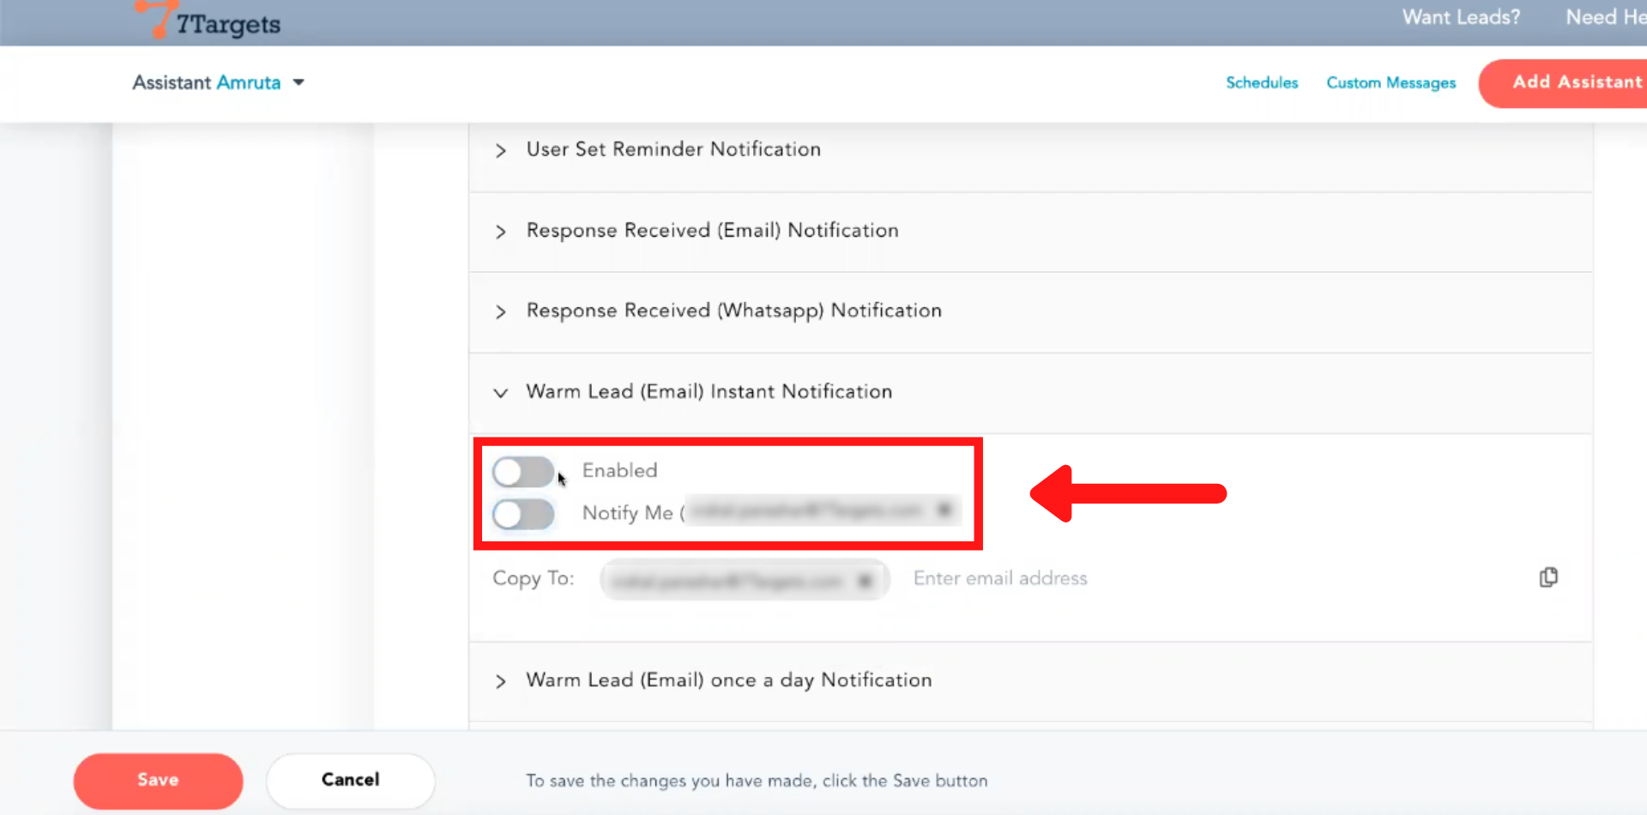This screenshot has width=1647, height=815.
Task: Toggle the Notify Me switch
Action: point(523,515)
